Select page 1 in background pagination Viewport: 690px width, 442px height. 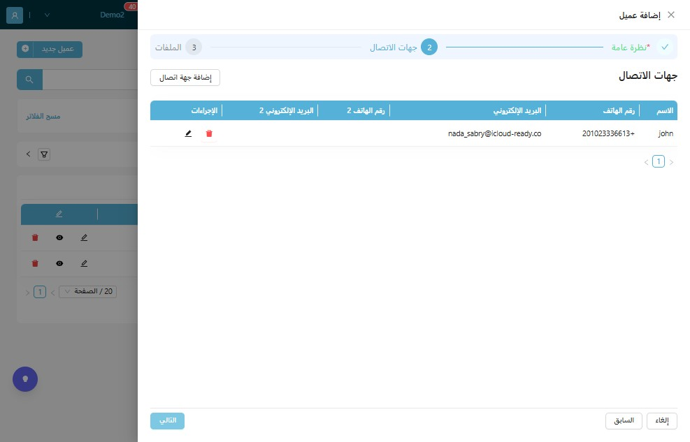tap(40, 292)
